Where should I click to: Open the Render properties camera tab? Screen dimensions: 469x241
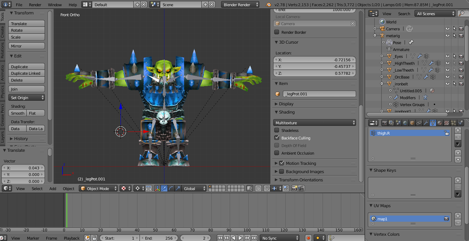(385, 123)
